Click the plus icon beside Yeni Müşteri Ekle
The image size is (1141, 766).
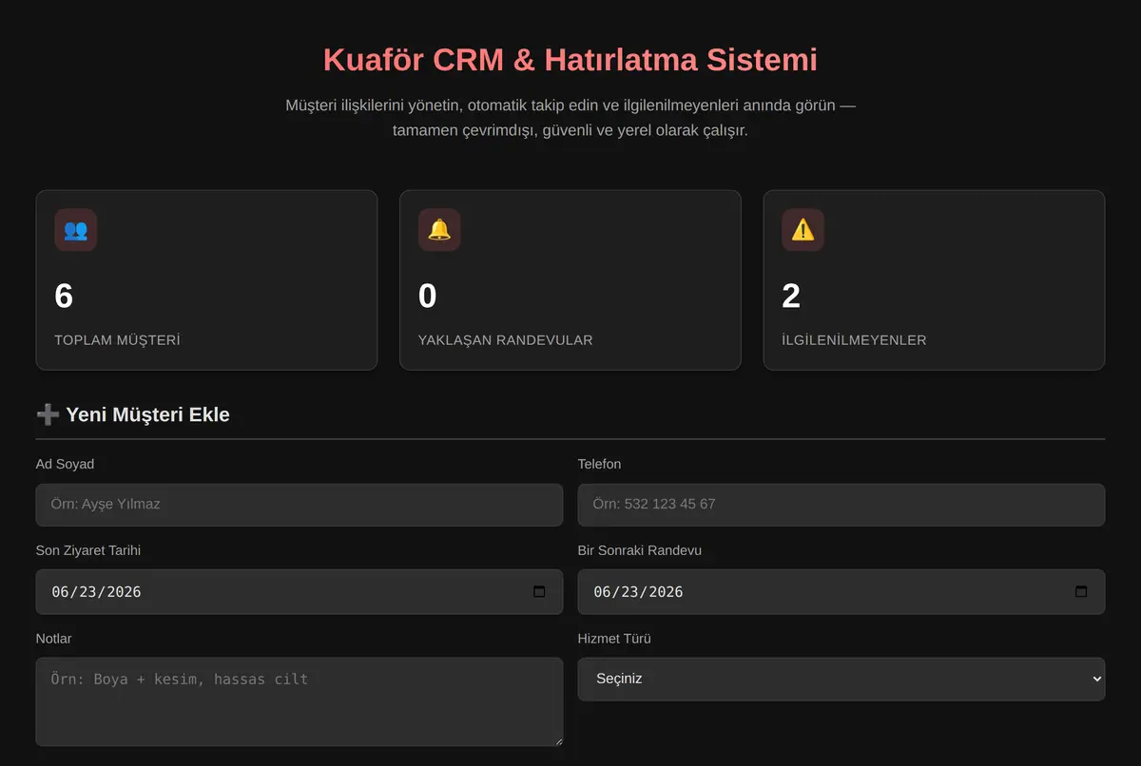pos(48,414)
